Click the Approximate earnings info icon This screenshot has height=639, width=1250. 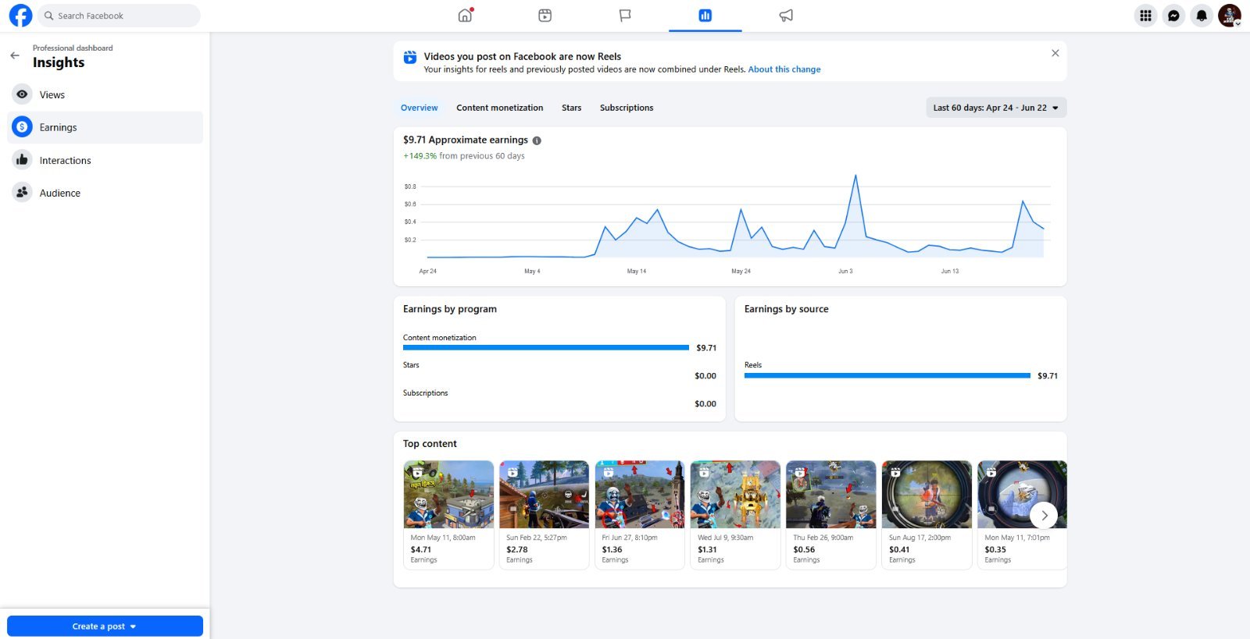coord(537,140)
